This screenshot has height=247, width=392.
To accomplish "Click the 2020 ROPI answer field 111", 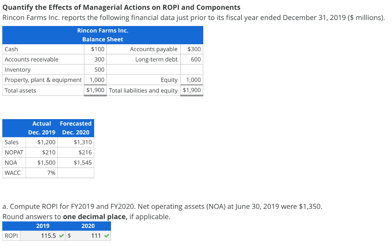I will (x=88, y=236).
